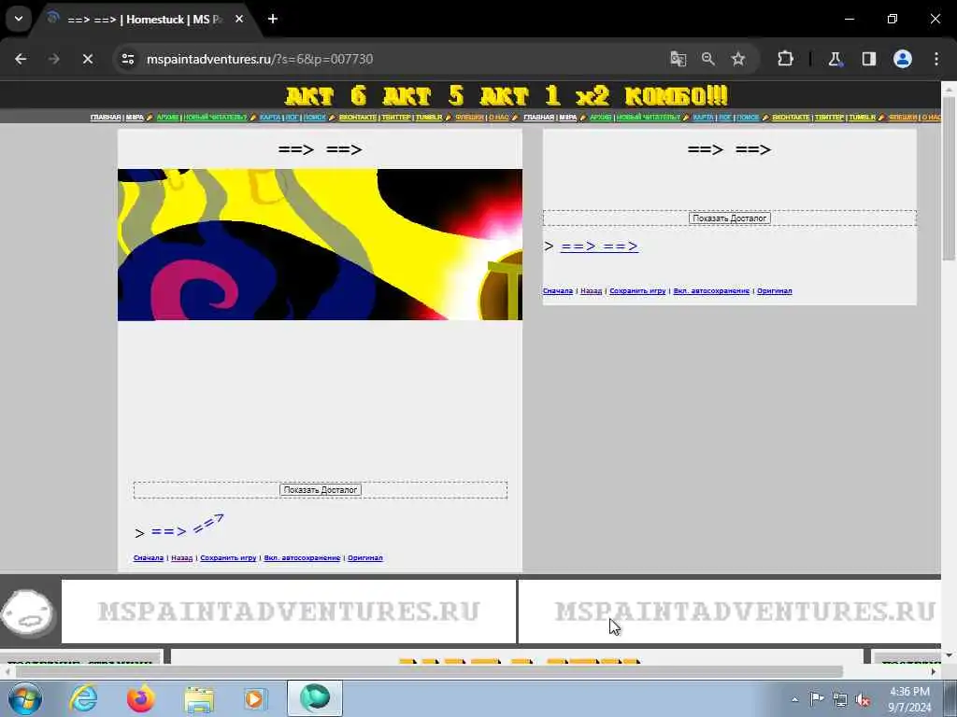Open the Chrome three-dot menu
Image resolution: width=957 pixels, height=717 pixels.
tap(936, 59)
